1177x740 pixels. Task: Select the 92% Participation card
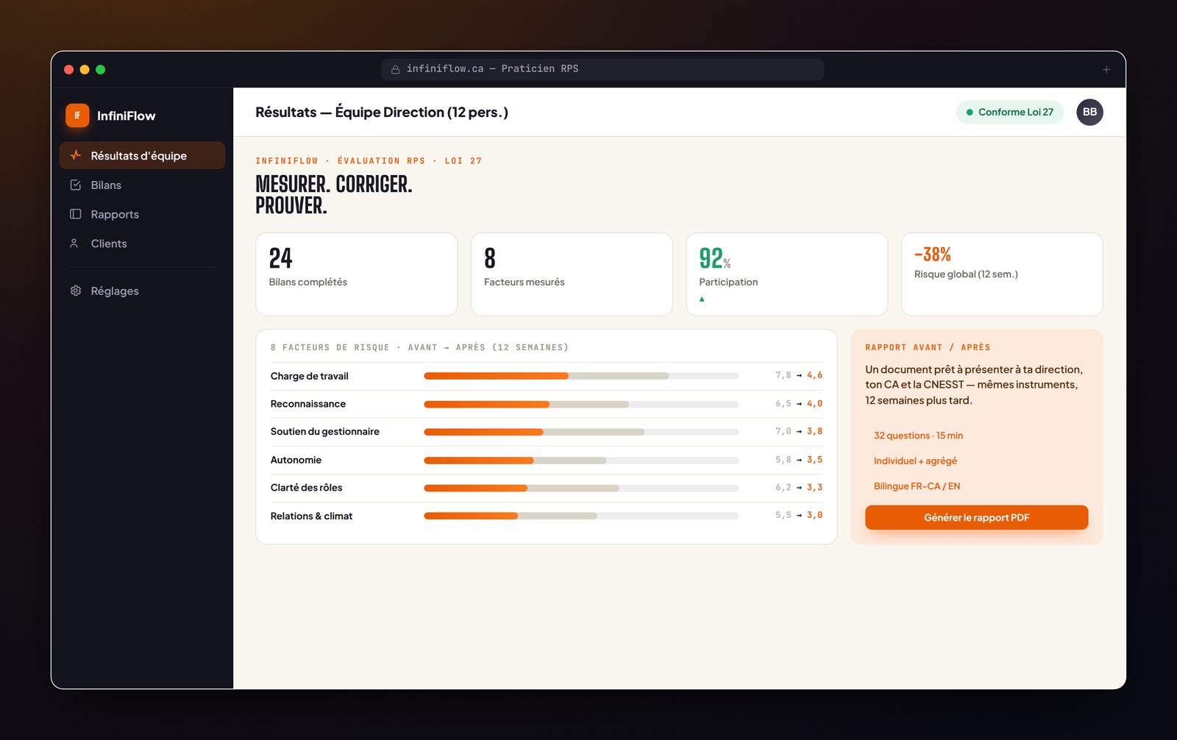click(786, 274)
